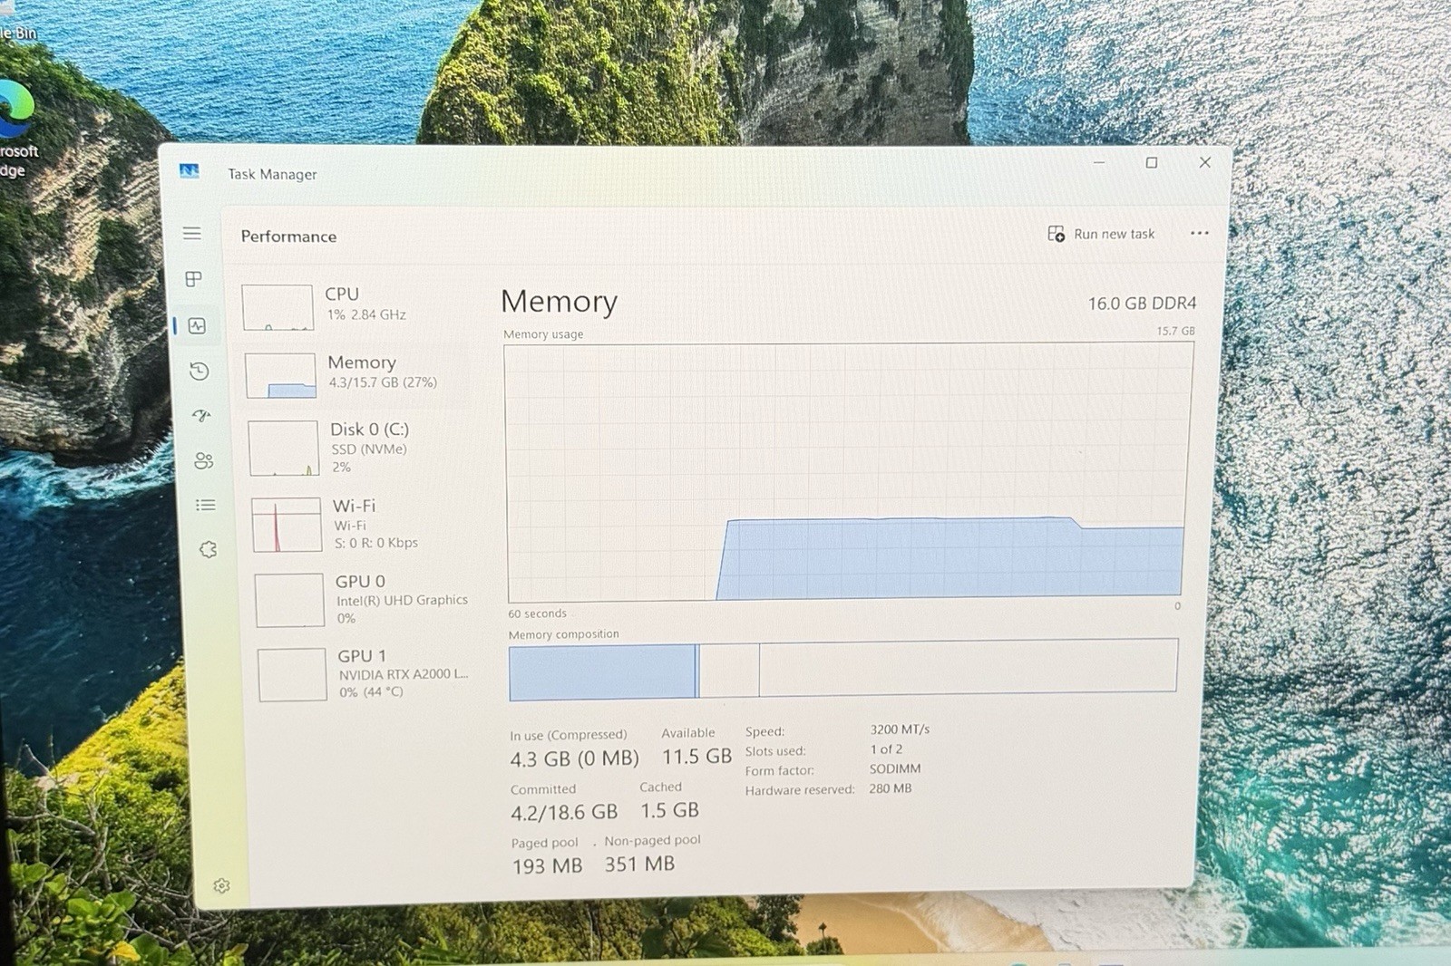Click the Available 11.5 GB value
This screenshot has width=1451, height=966.
(696, 756)
